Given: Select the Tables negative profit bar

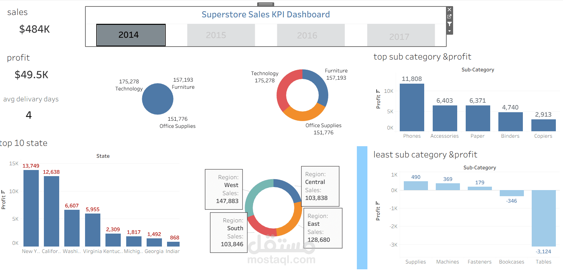Looking at the screenshot, I should [x=544, y=218].
